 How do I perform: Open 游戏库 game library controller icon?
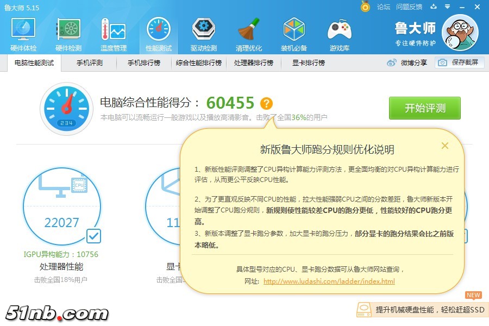[339, 34]
